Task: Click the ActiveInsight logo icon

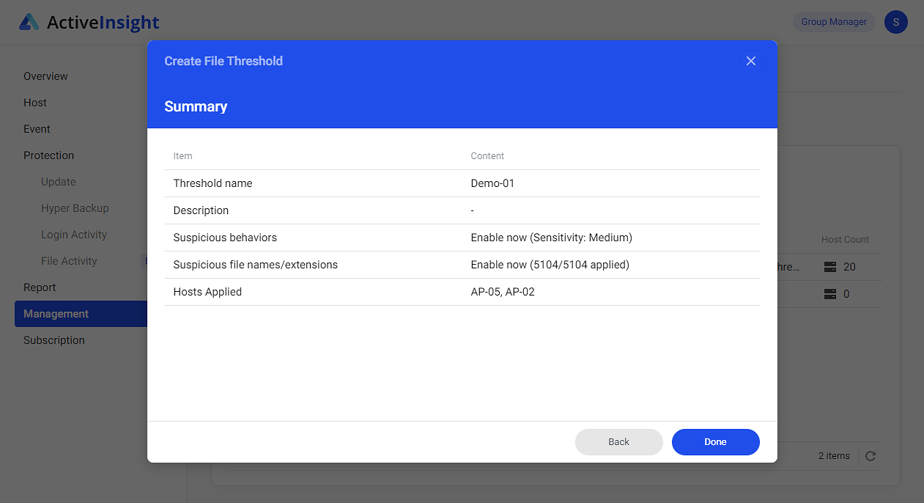Action: coord(29,21)
